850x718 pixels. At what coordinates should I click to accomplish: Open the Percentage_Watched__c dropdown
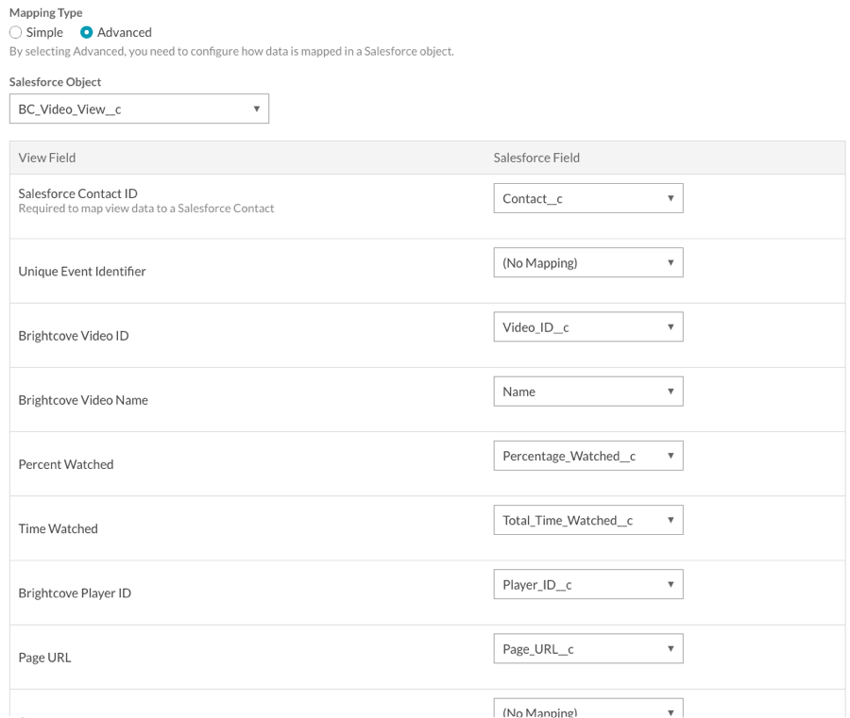click(x=588, y=456)
